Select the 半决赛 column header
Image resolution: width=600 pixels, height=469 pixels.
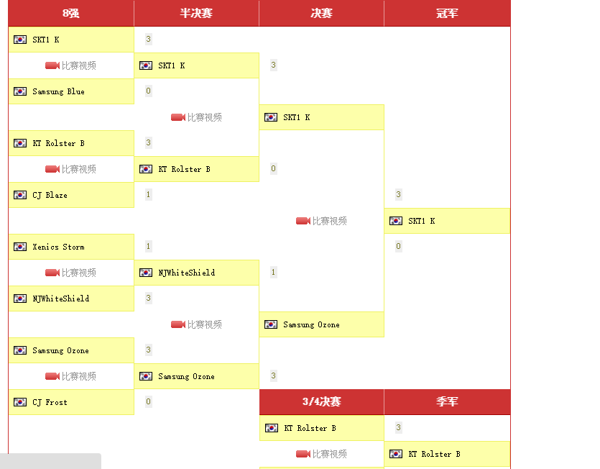coord(196,14)
